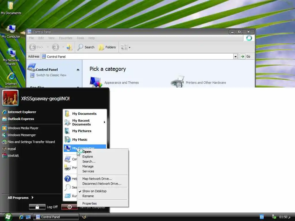Viewport: 295px width, 221px height.
Task: Click the Forward arrow in Control Panel
Action: [x=55, y=47]
